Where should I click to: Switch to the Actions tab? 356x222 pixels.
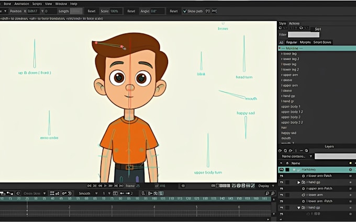point(294,24)
